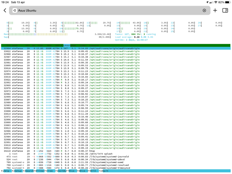Toggle F5 Tree view
Screen dimensions: 232x174
point(50,171)
